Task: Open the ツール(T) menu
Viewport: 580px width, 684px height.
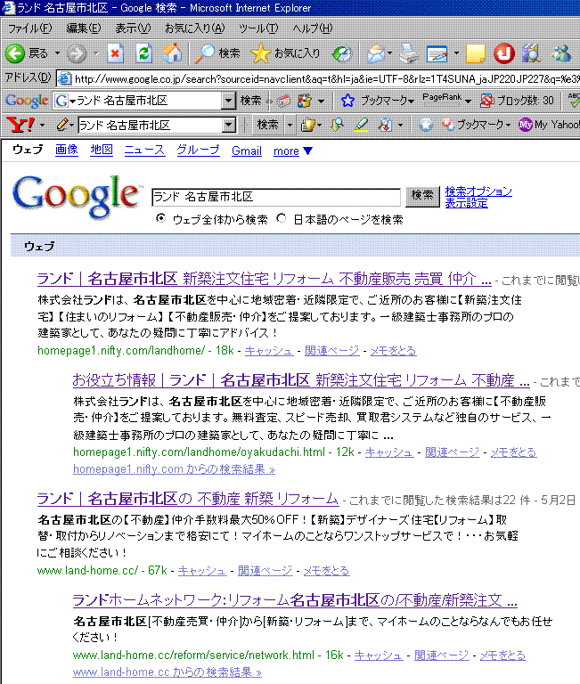Action: 258,28
